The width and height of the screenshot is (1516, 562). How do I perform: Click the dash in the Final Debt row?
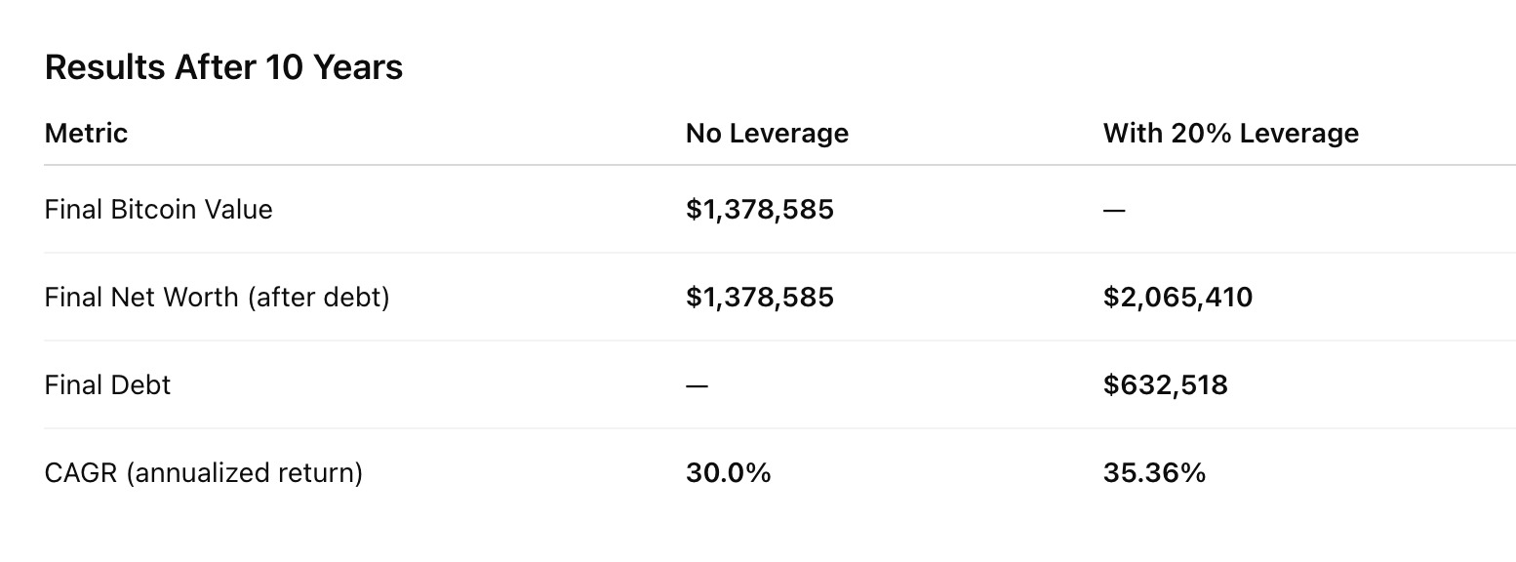point(697,385)
